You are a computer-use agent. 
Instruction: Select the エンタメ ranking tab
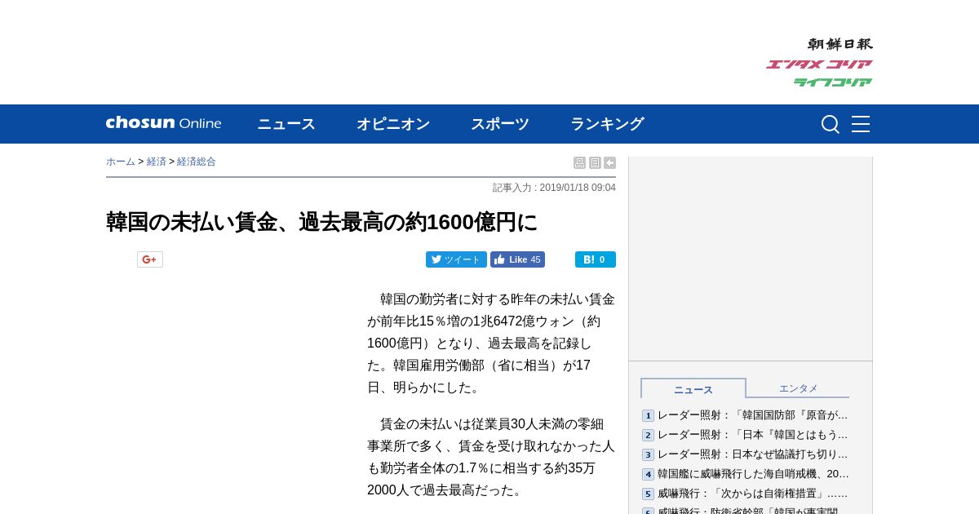(x=798, y=388)
